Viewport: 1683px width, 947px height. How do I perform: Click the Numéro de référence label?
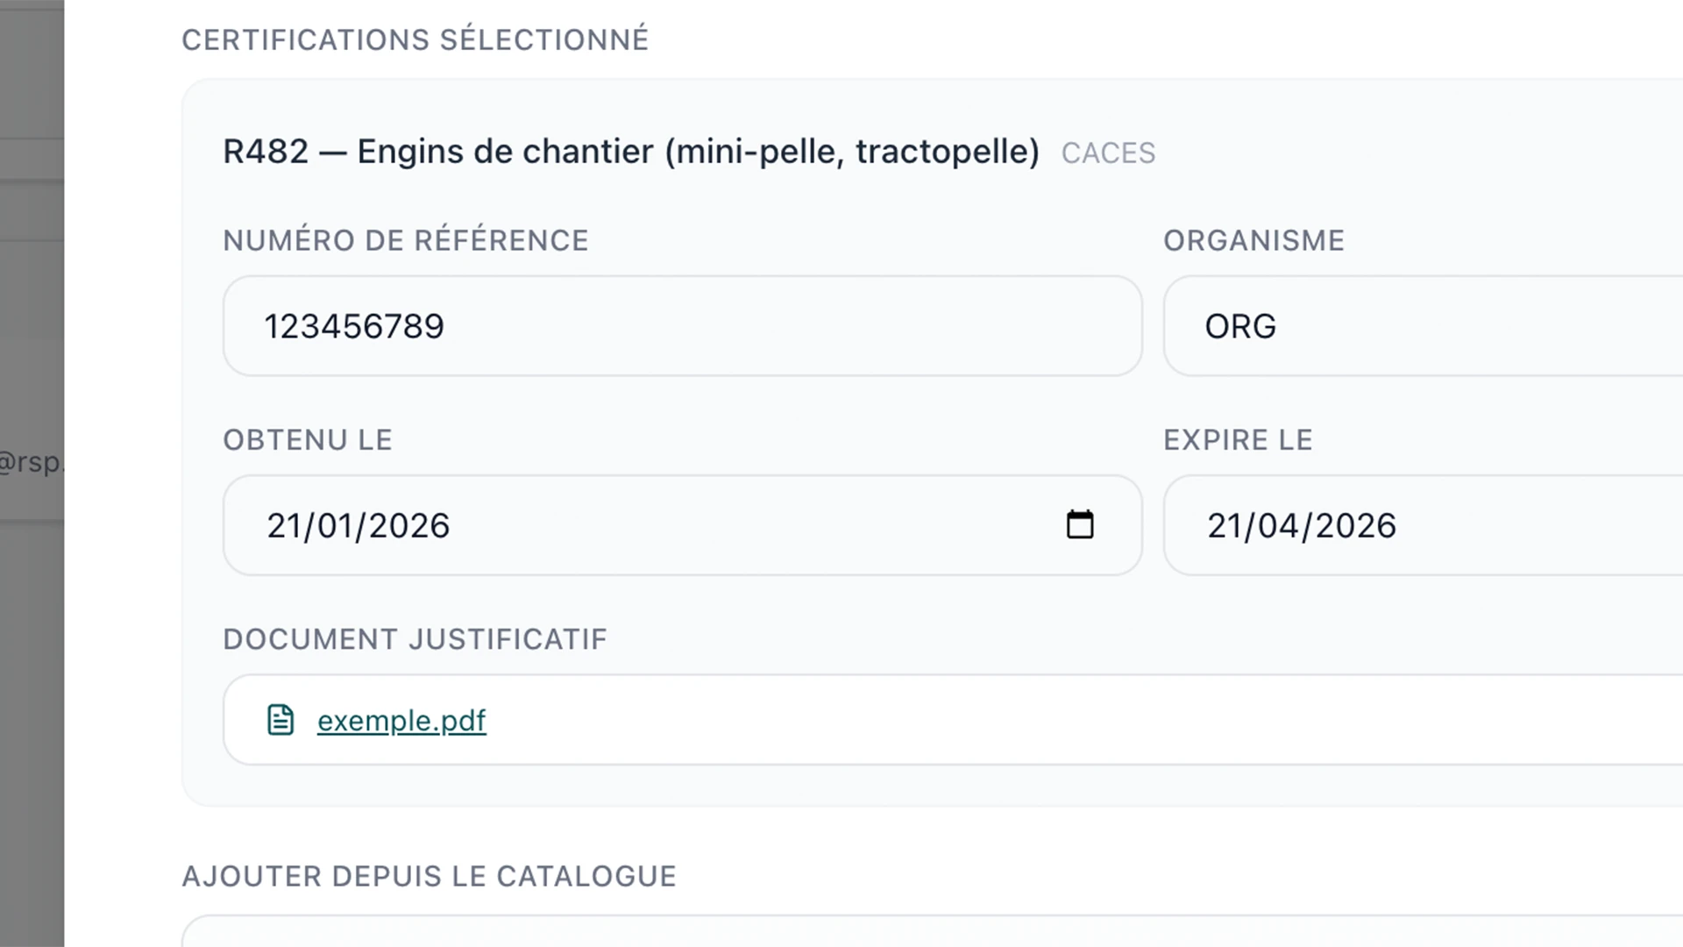[406, 240]
